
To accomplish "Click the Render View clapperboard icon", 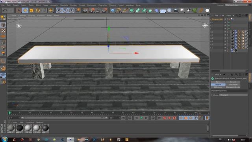I will (x=85, y=11).
